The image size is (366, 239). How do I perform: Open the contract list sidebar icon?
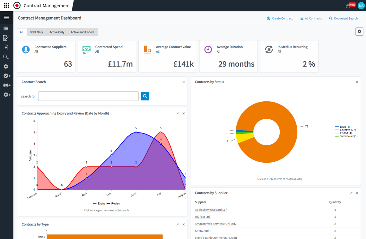(6, 29)
